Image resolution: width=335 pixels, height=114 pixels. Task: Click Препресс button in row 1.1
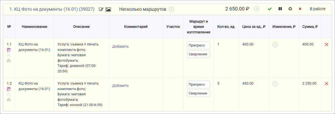click(x=198, y=45)
